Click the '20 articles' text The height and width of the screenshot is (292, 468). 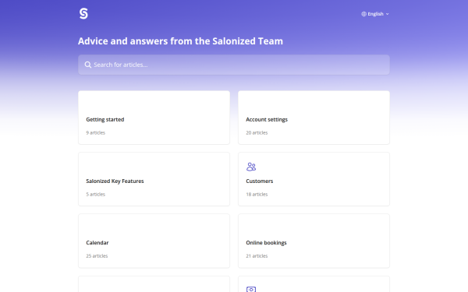(x=257, y=133)
